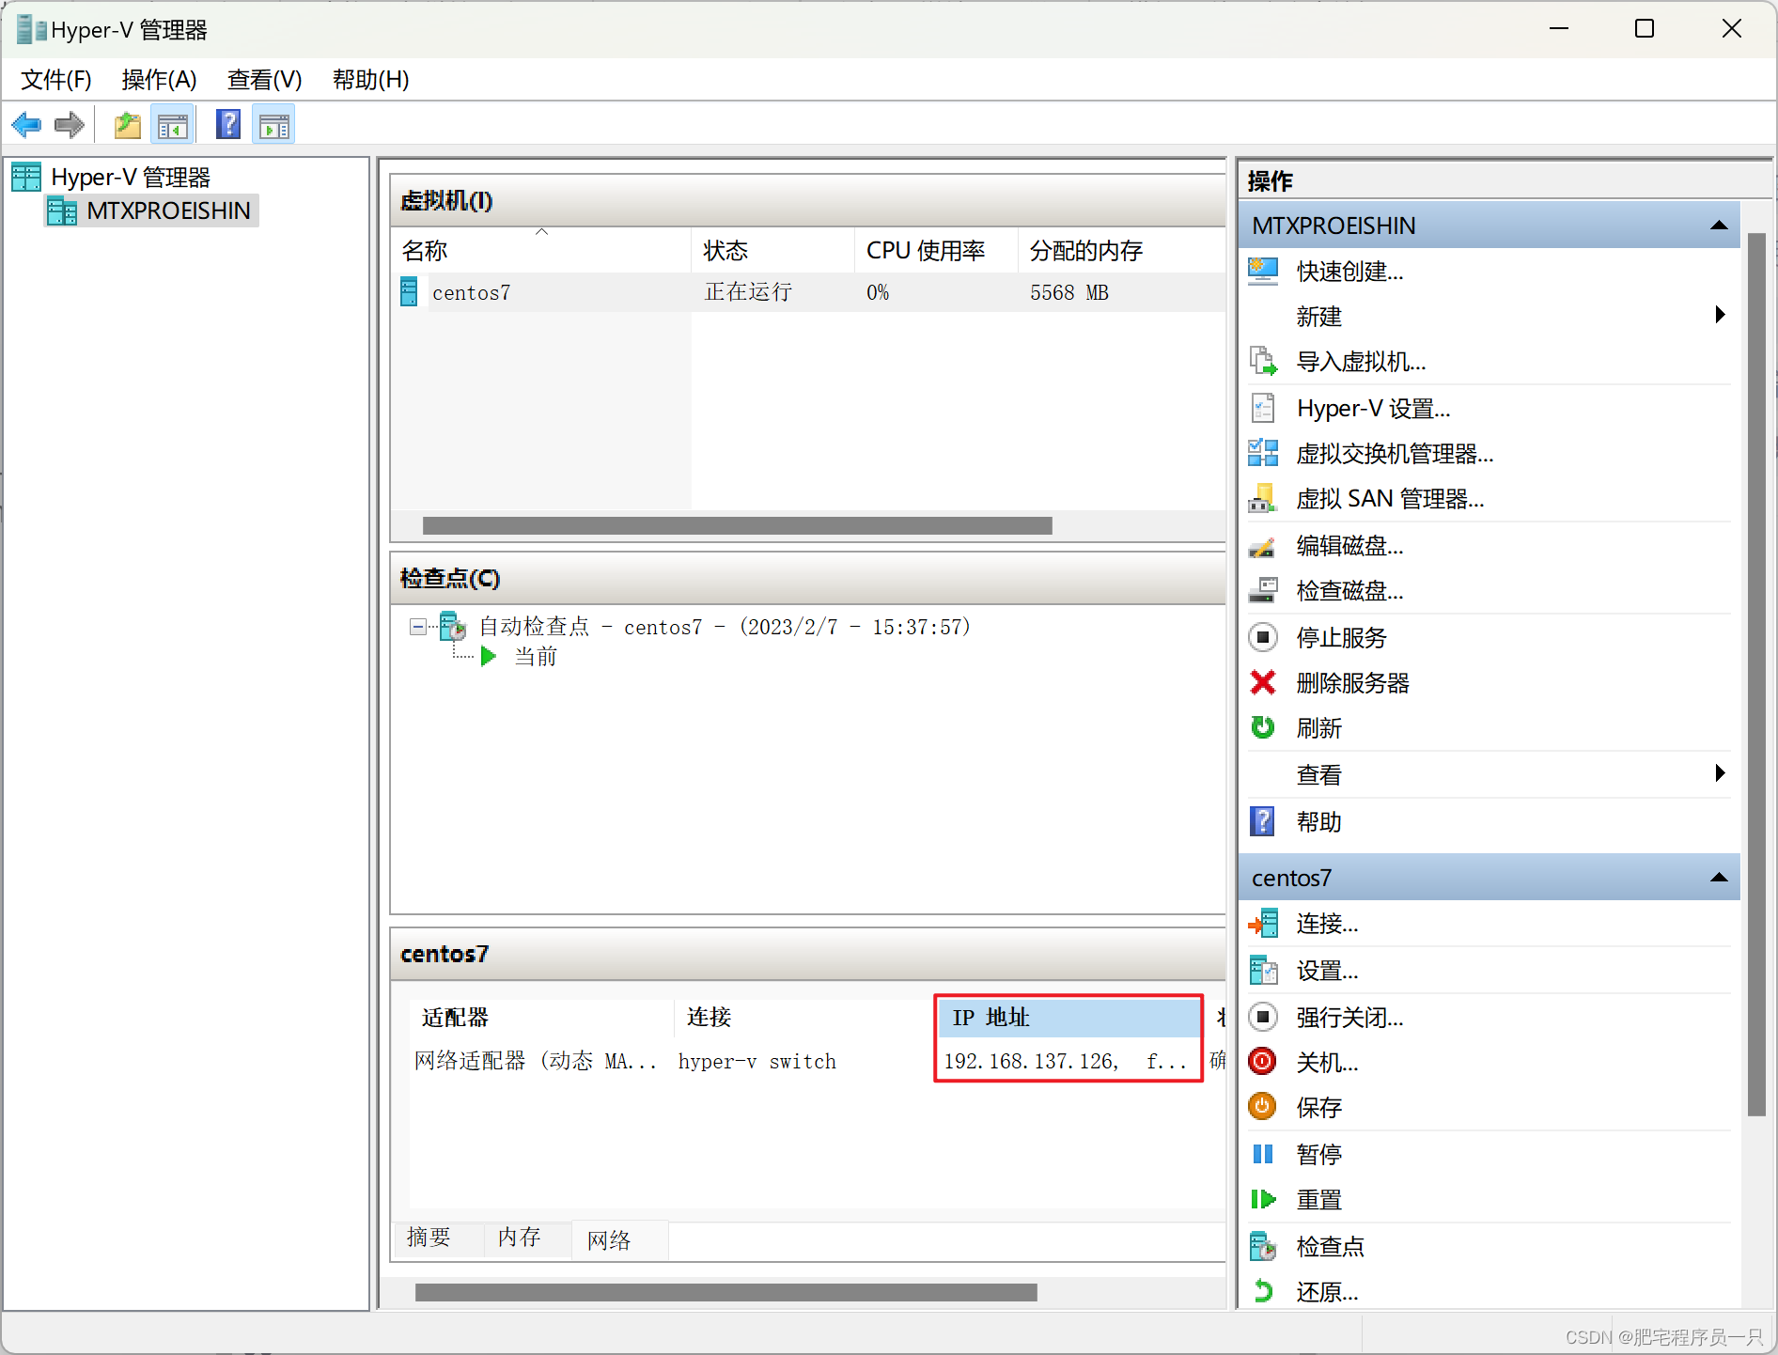Viewport: 1778px width, 1355px height.
Task: Select the 当前 checkpoint node
Action: point(536,657)
